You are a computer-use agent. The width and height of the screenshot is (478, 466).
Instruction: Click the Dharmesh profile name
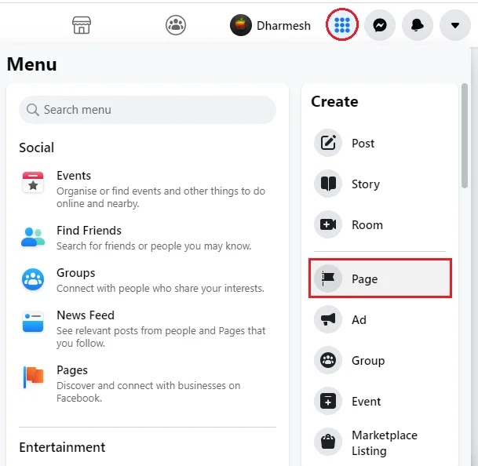click(283, 26)
